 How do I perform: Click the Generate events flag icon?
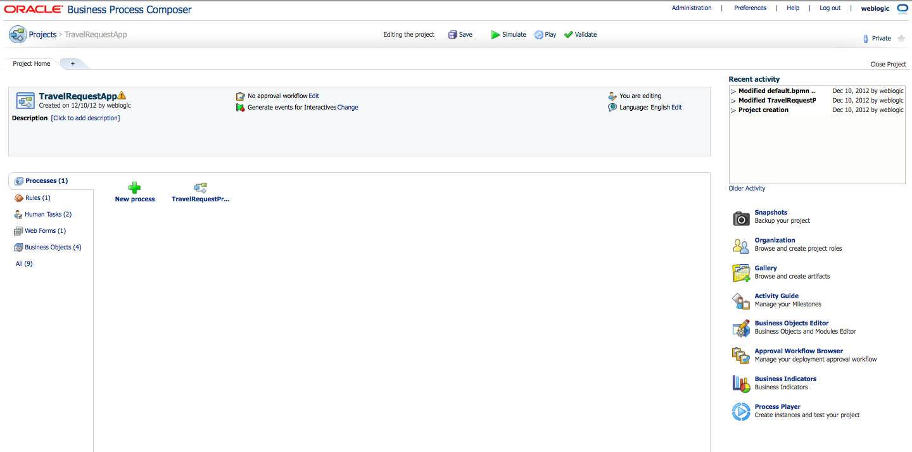(240, 108)
